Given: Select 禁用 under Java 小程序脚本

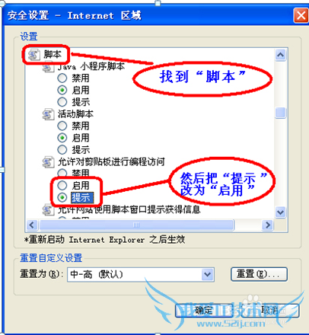Looking at the screenshot, I should pyautogui.click(x=62, y=78).
